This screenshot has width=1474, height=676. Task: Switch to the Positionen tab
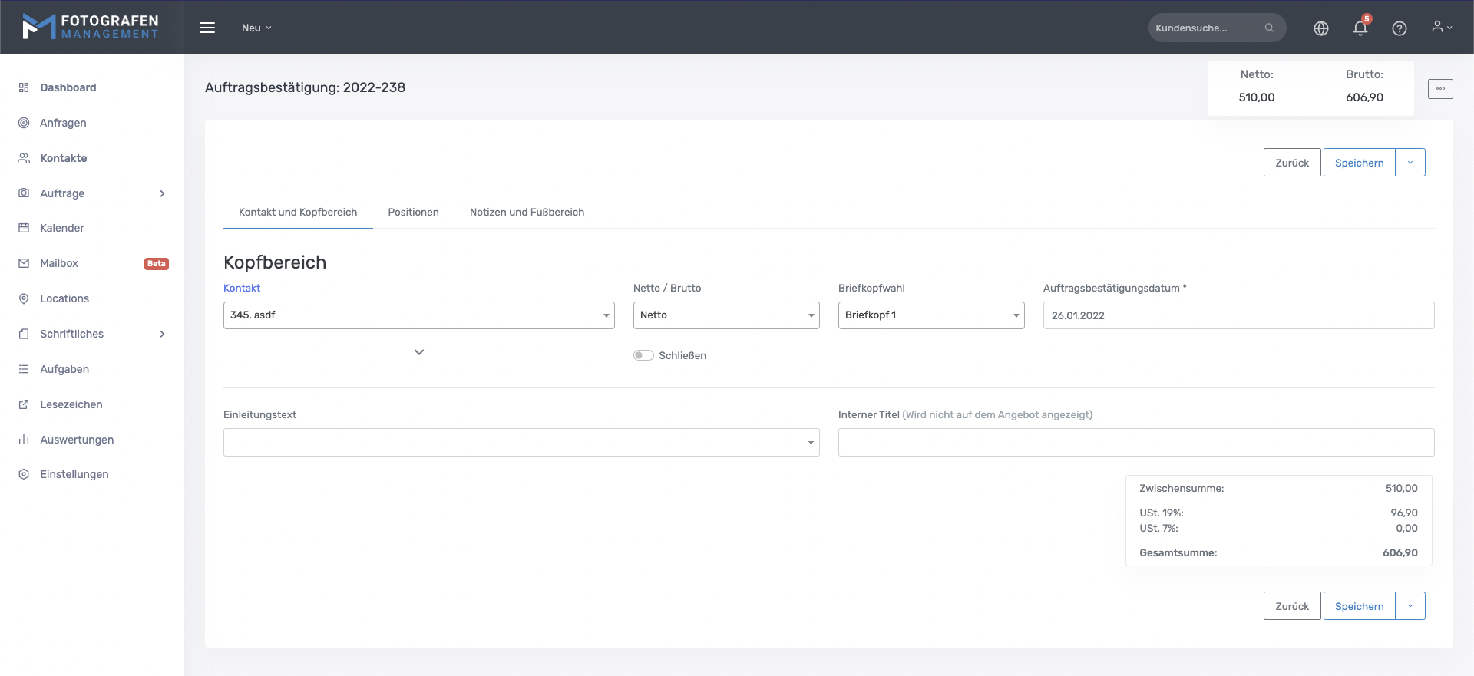(x=413, y=213)
